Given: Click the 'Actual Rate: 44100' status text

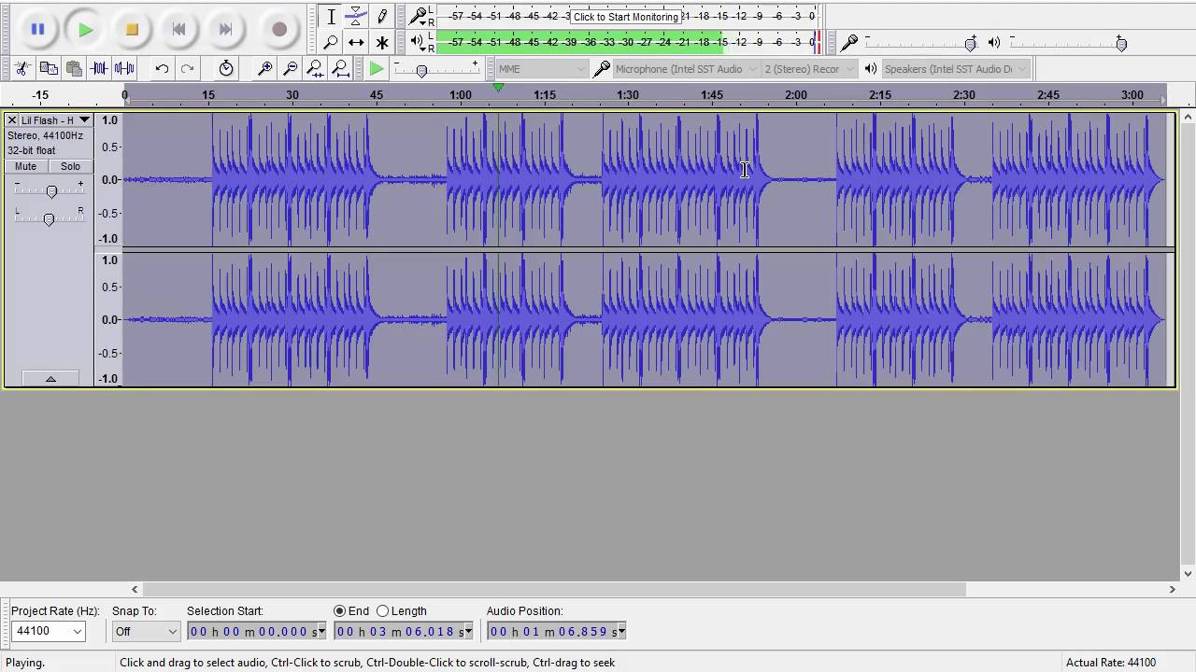Looking at the screenshot, I should click(1111, 663).
